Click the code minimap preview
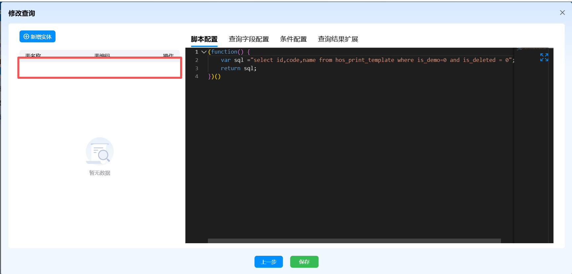 [x=532, y=49]
